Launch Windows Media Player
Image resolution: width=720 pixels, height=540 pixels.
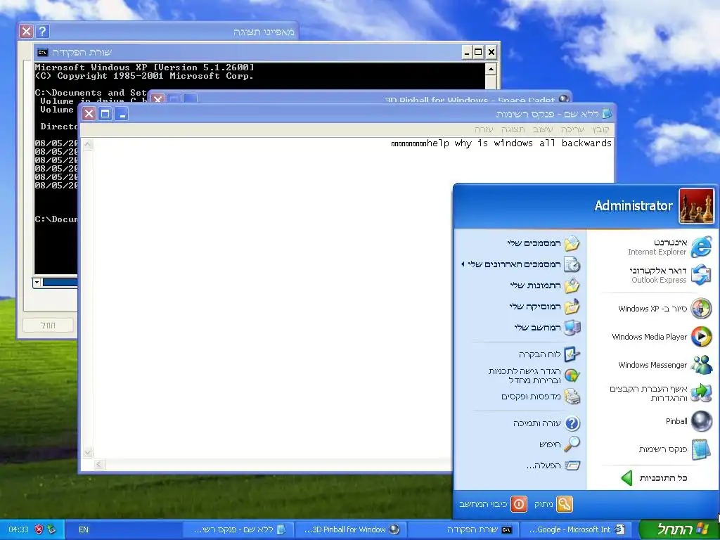(701, 337)
